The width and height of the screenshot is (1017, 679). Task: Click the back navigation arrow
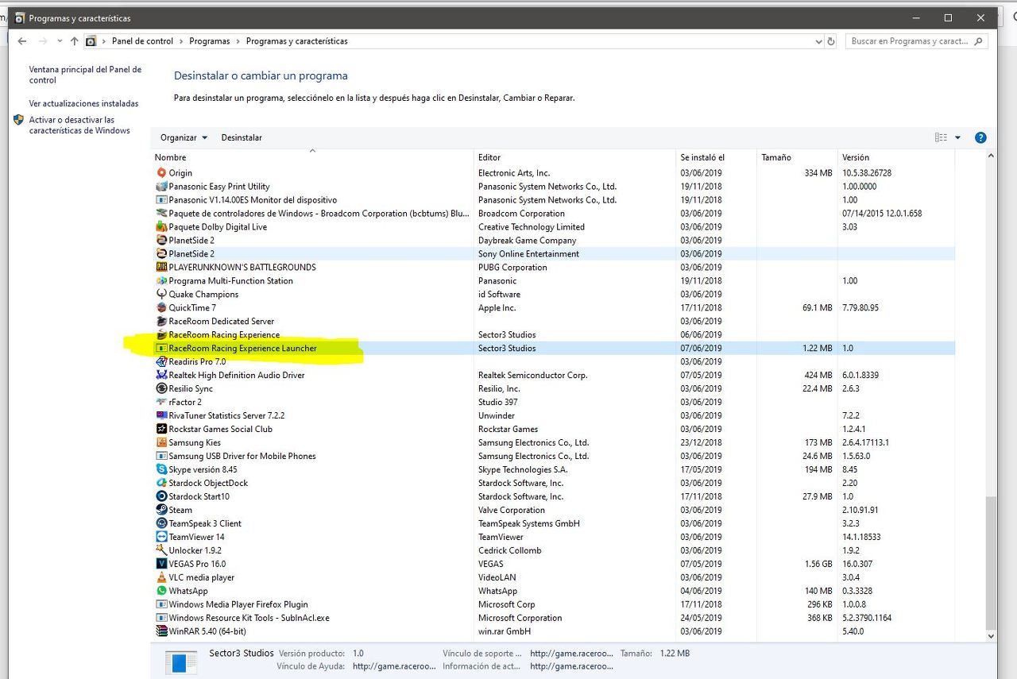[22, 41]
